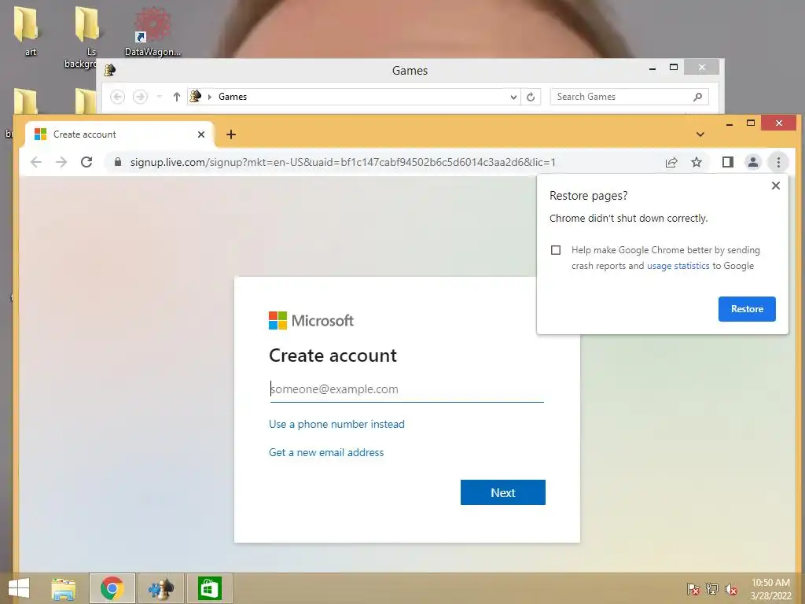Click the Chrome address bar URL
The height and width of the screenshot is (604, 805).
(343, 162)
